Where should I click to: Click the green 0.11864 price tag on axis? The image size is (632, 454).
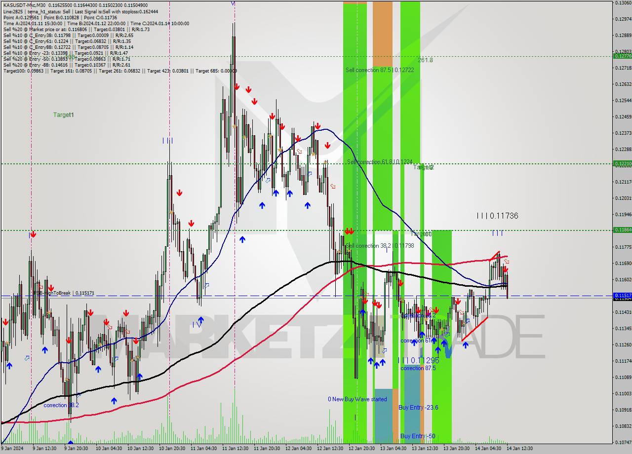[x=622, y=230]
